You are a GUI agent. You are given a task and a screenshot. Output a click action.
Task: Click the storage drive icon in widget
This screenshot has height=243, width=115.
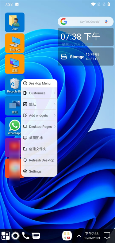64,57
